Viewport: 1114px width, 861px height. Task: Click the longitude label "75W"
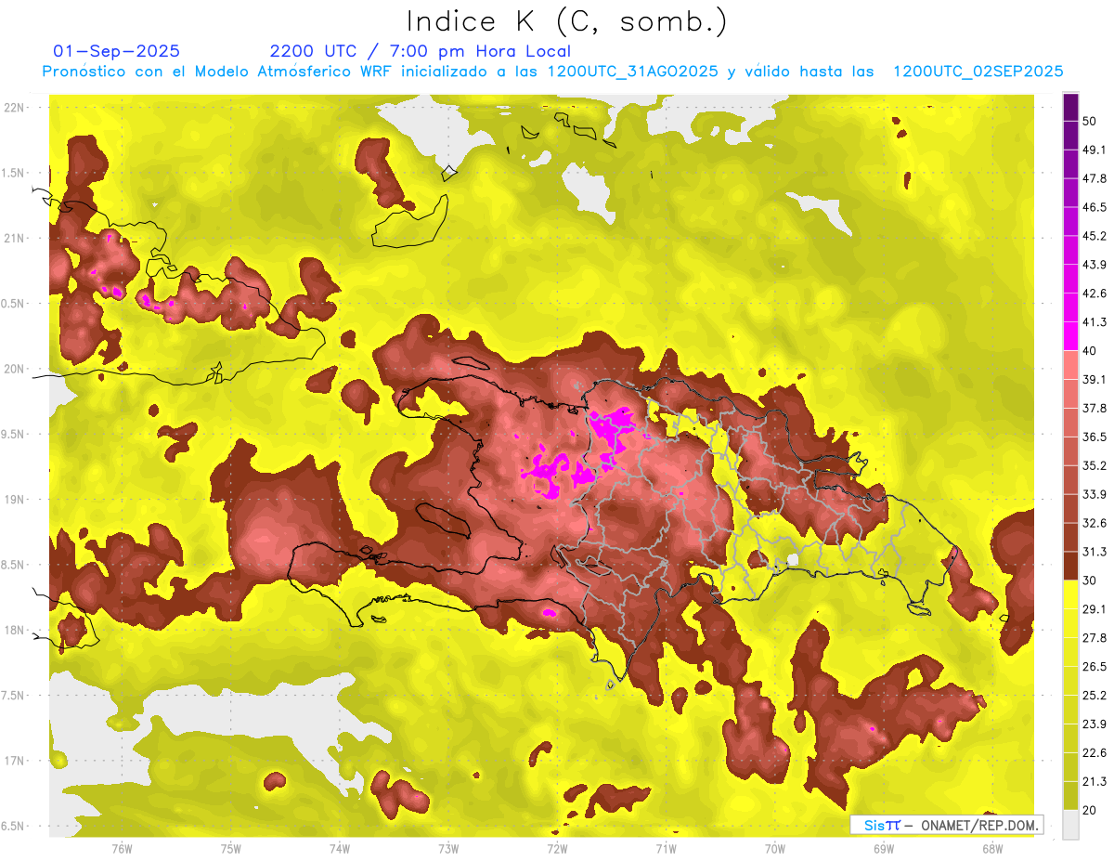coord(230,849)
